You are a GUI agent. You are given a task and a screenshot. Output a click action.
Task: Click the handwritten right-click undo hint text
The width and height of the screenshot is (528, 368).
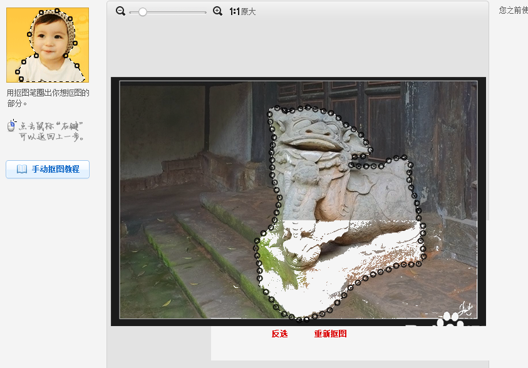click(51, 131)
